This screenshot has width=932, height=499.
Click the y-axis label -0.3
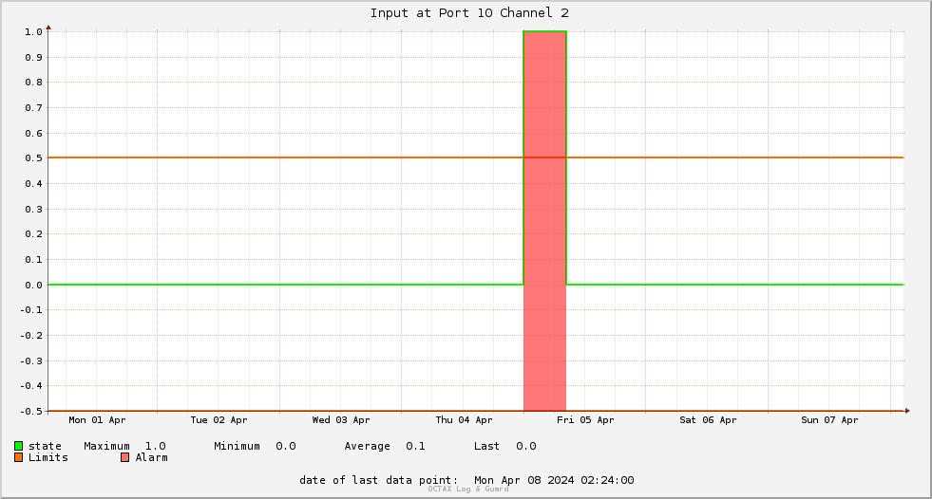(x=31, y=360)
